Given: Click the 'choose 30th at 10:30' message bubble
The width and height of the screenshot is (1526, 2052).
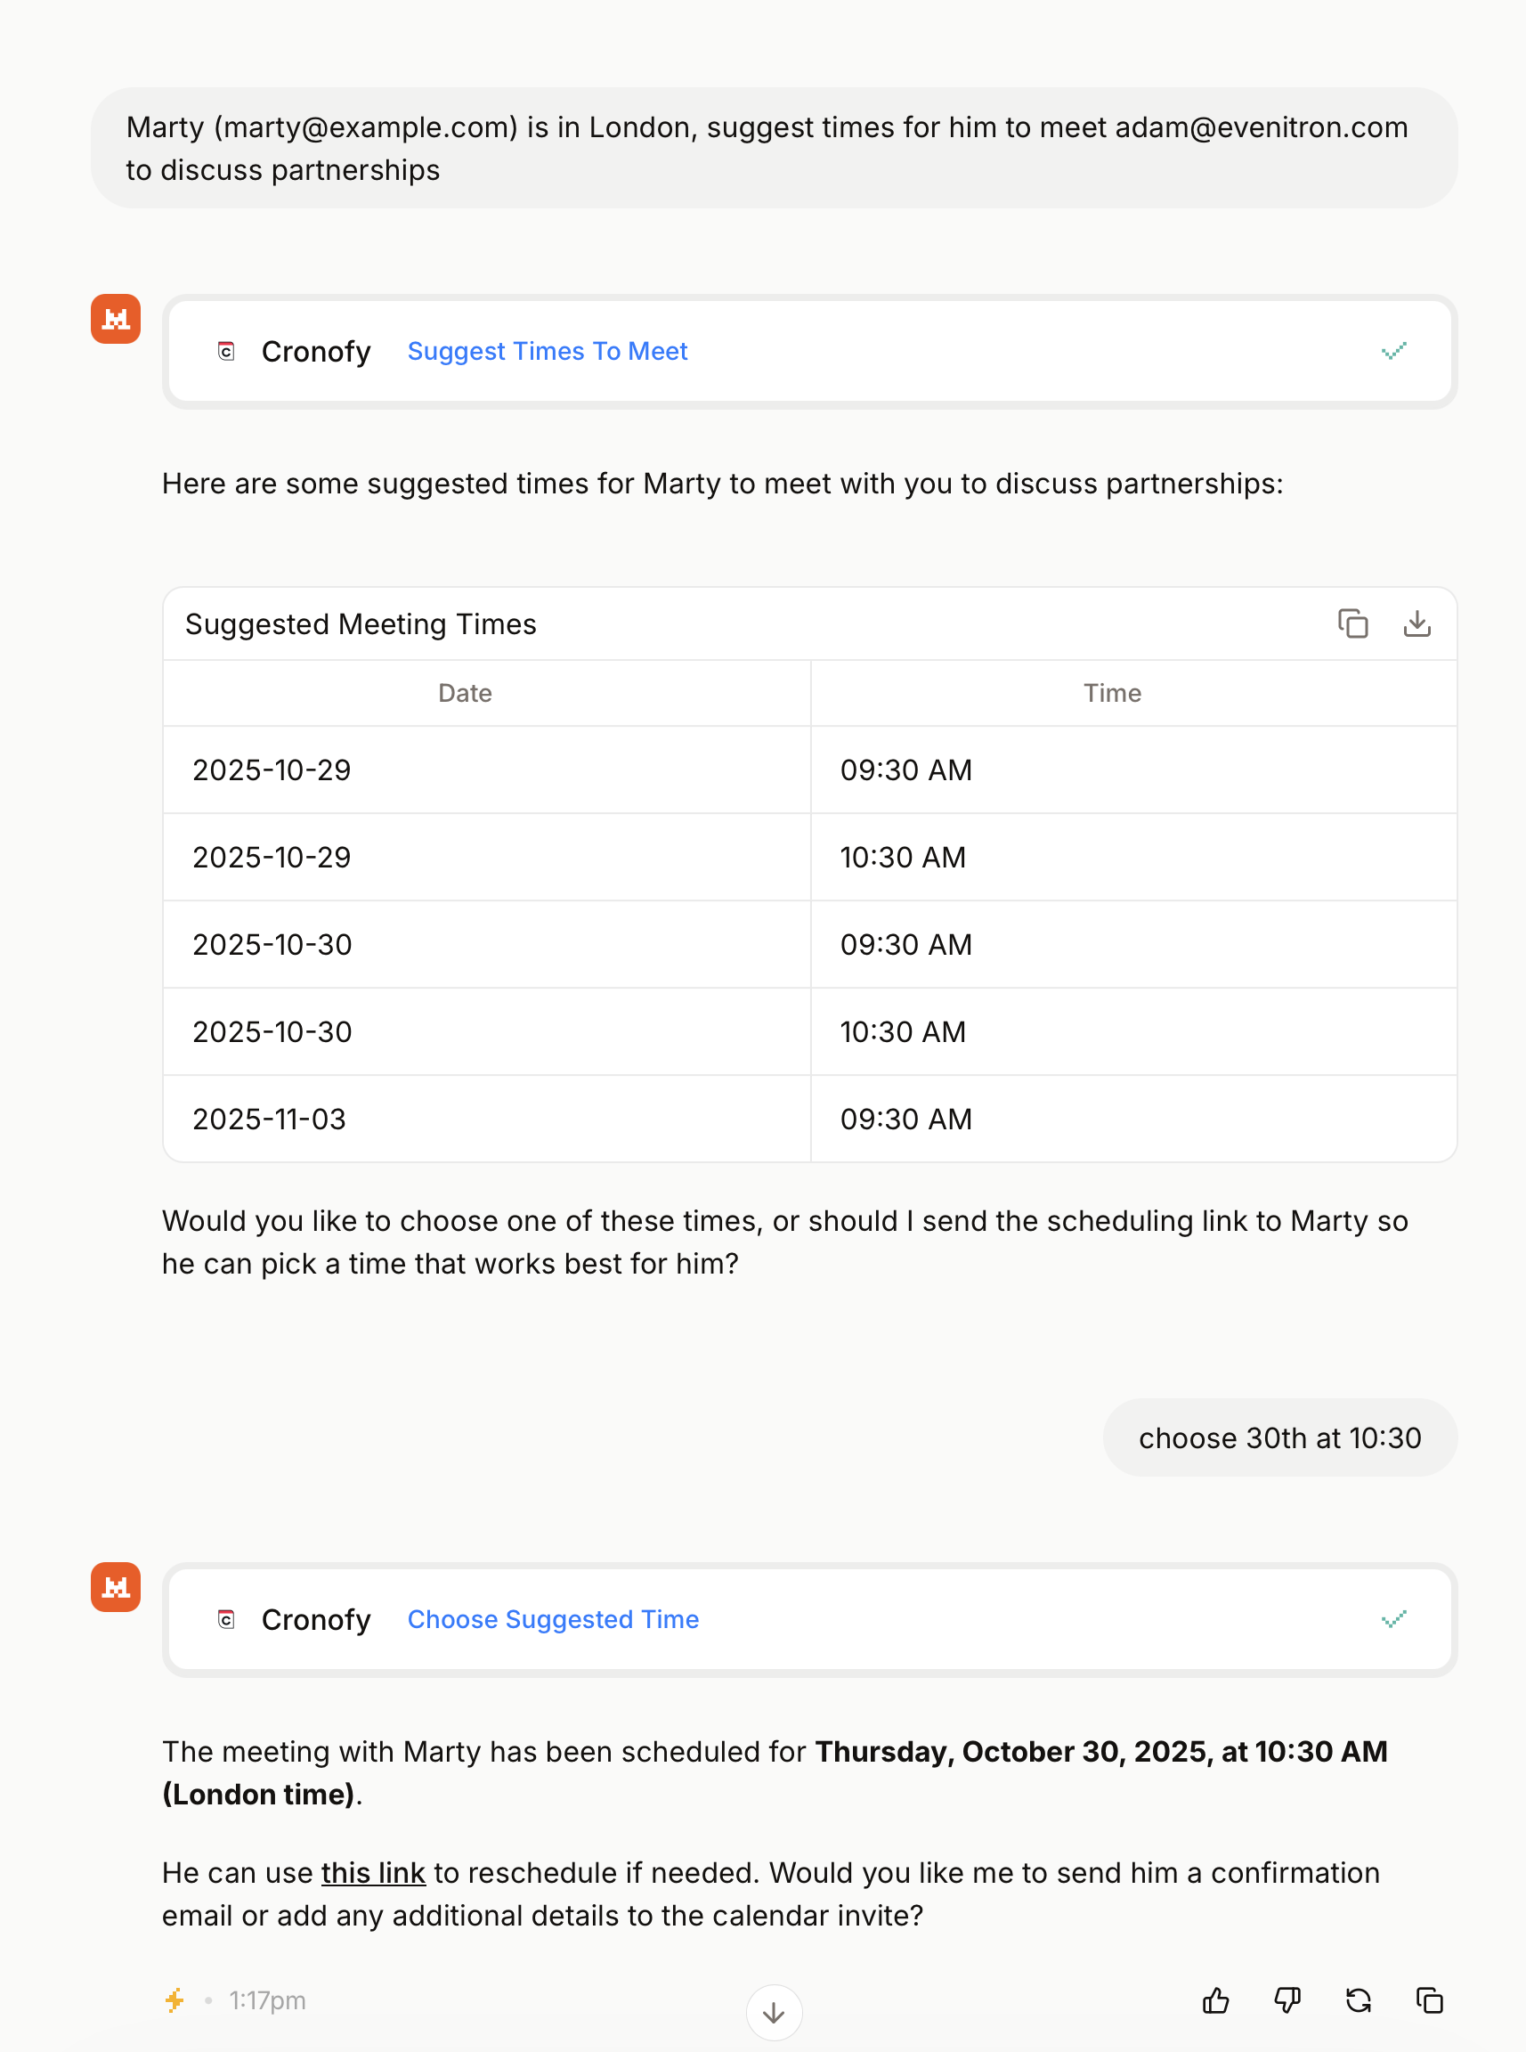Looking at the screenshot, I should pos(1278,1437).
